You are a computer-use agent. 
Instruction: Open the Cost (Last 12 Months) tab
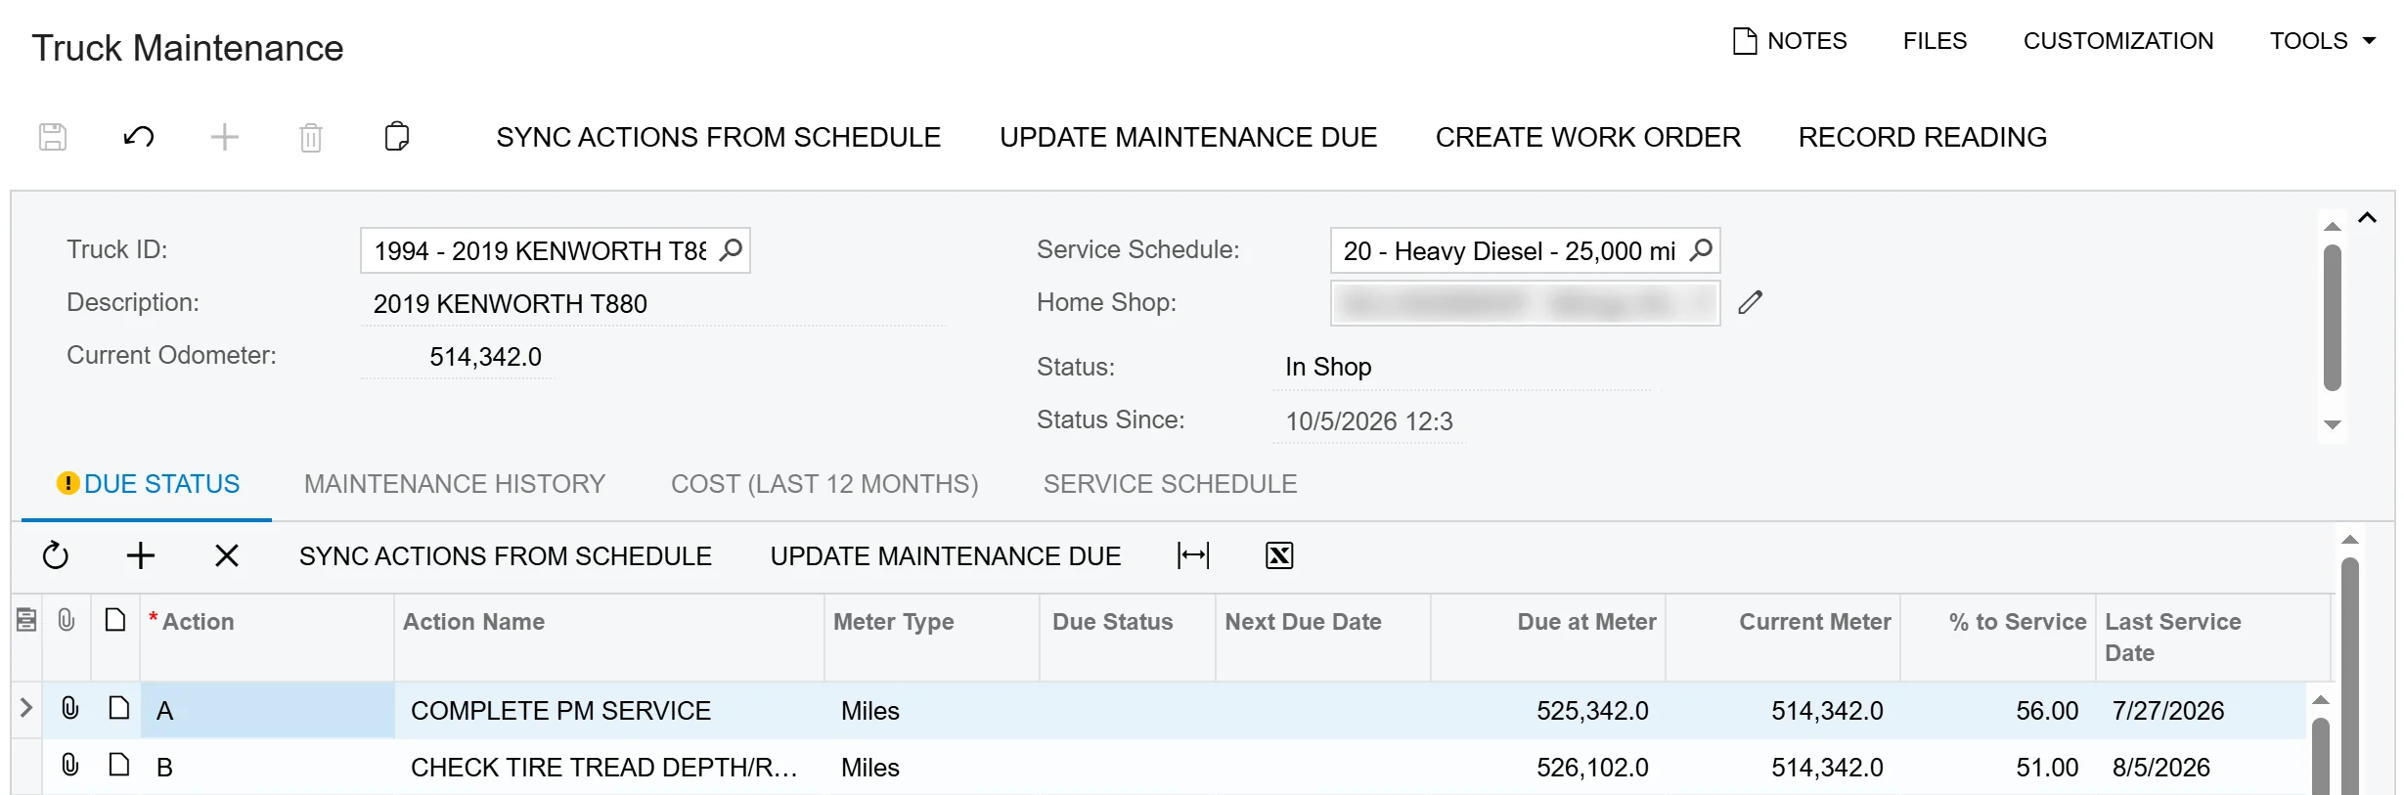coord(824,484)
